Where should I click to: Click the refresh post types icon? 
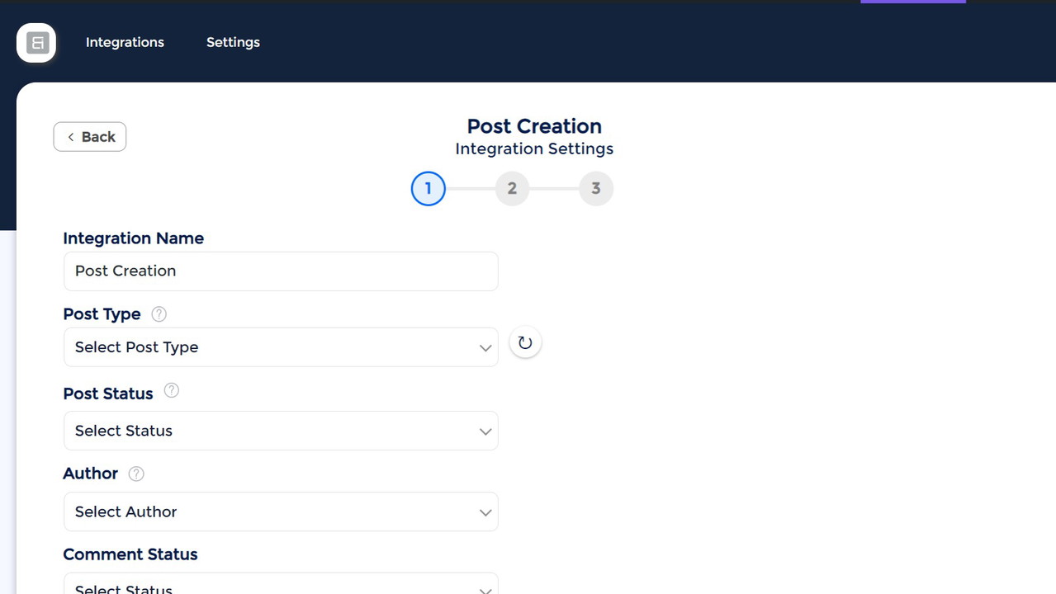click(x=525, y=342)
